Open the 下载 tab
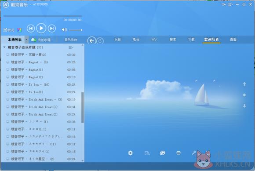This screenshot has width=255, height=171. click(x=191, y=40)
